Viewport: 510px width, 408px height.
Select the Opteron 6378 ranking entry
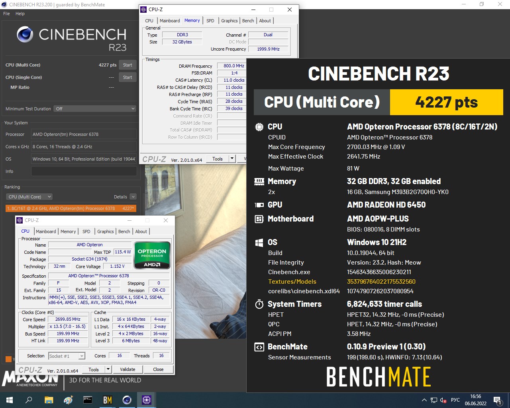[71, 208]
